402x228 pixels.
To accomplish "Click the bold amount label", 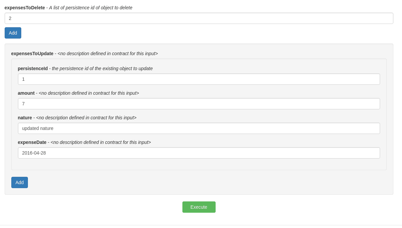I will click(x=26, y=93).
